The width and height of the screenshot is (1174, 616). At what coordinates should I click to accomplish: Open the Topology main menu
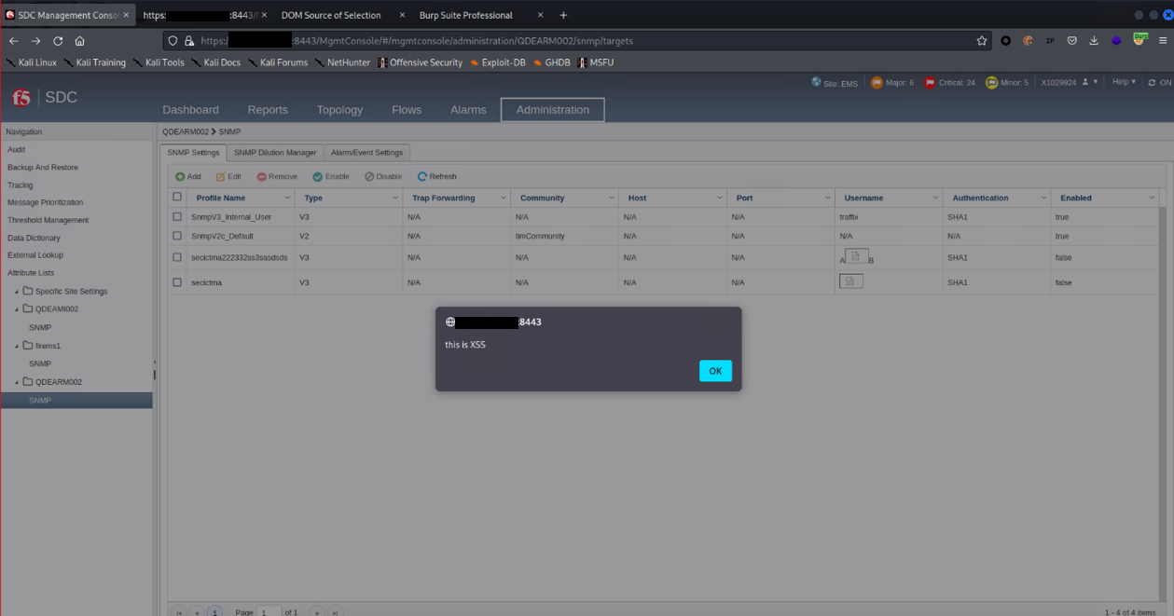pyautogui.click(x=339, y=110)
